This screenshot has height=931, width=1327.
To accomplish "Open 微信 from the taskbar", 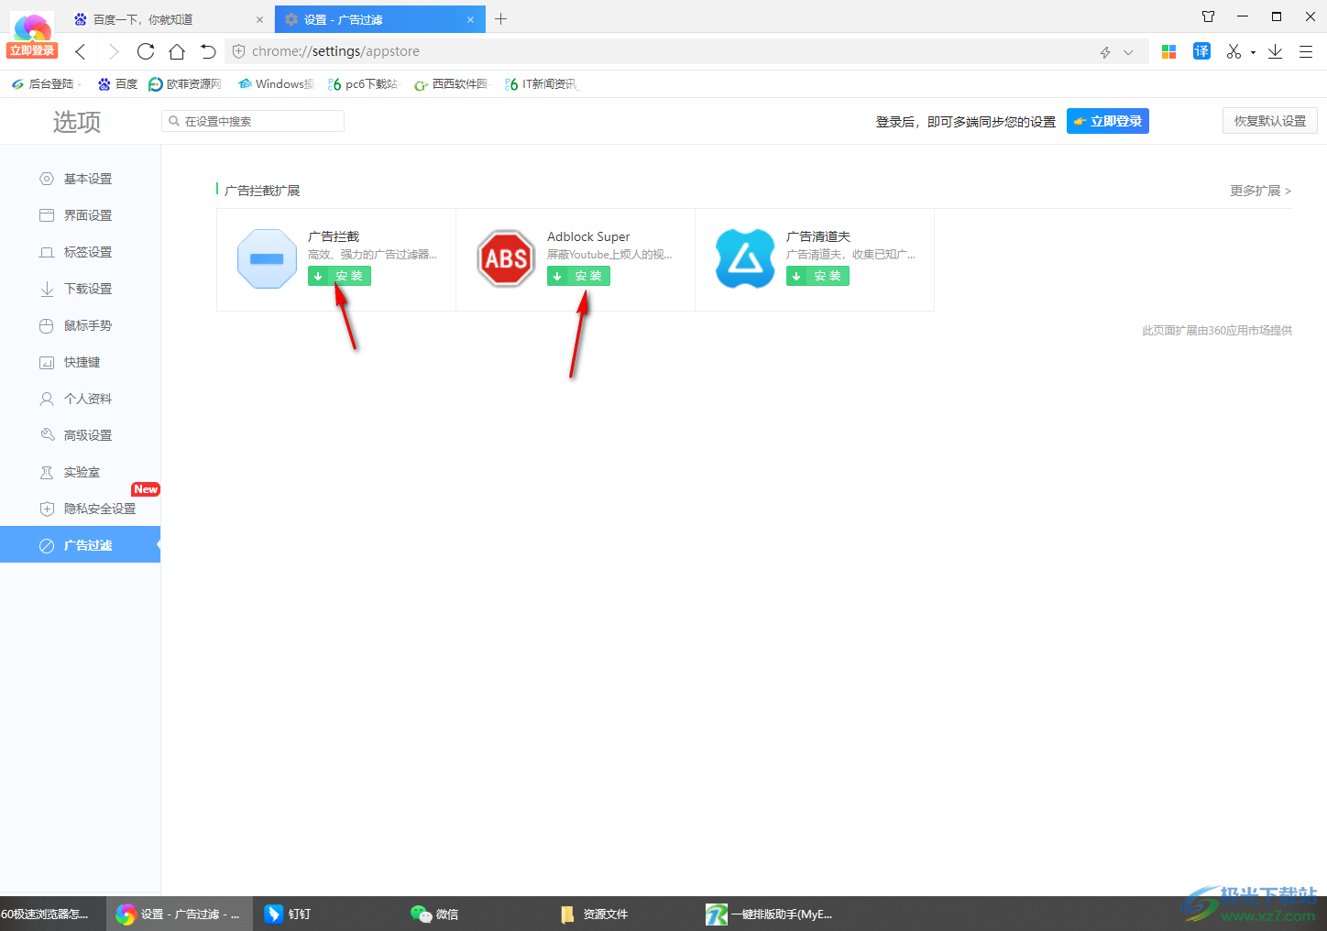I will pyautogui.click(x=435, y=914).
